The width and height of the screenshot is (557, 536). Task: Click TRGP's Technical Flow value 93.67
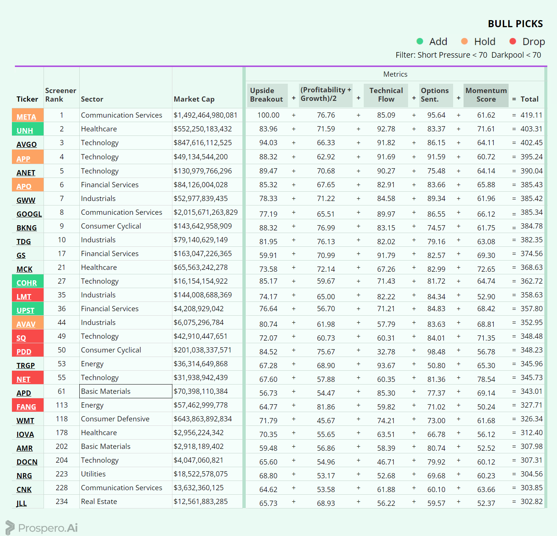tap(386, 366)
